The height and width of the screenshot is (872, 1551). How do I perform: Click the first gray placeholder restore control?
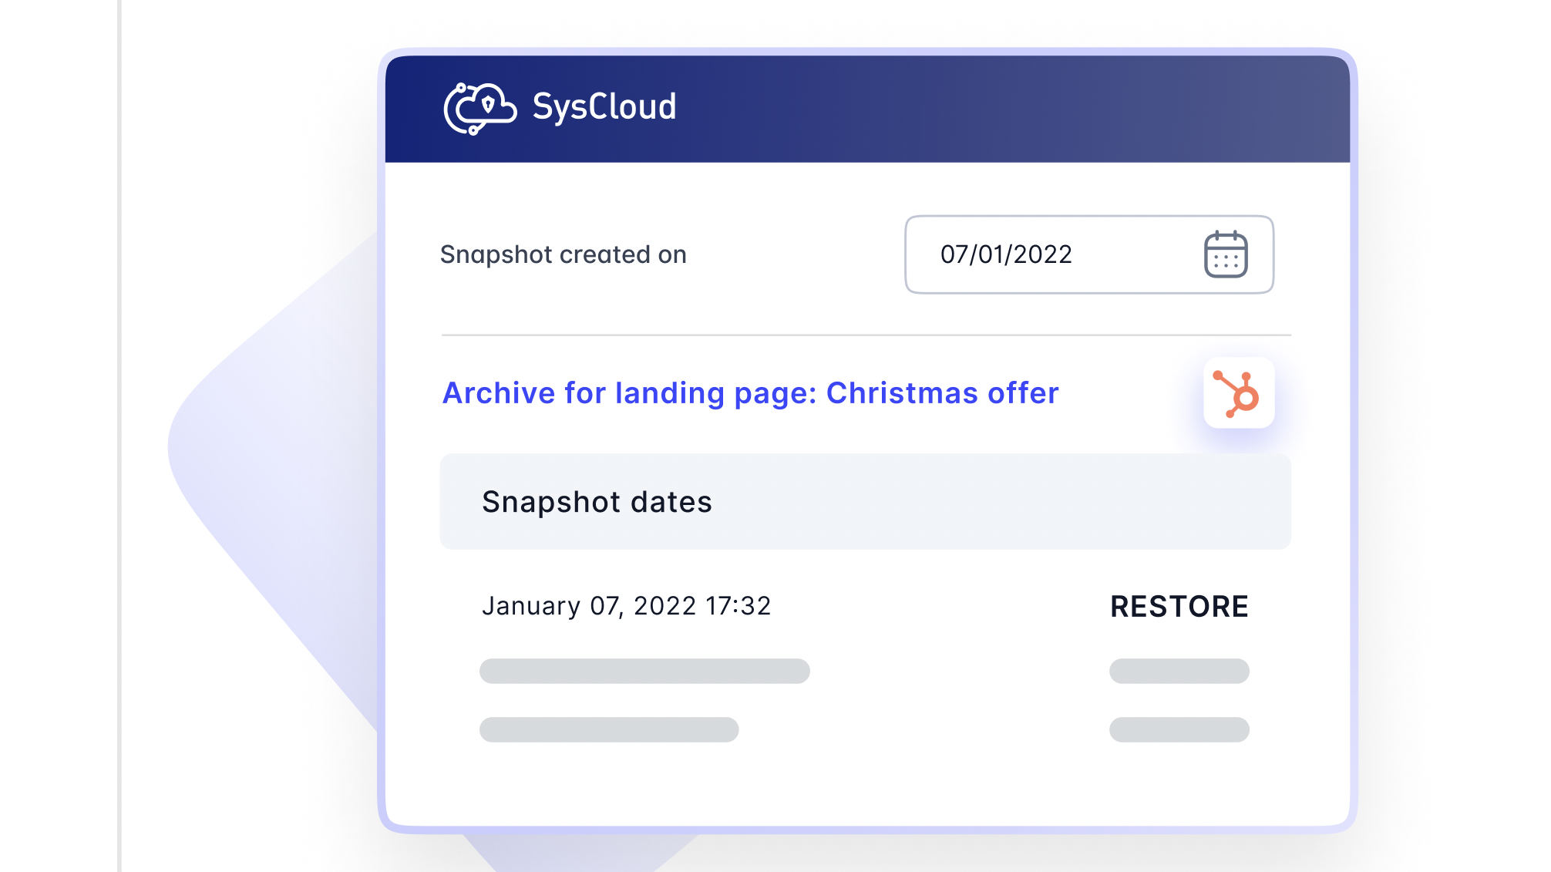pyautogui.click(x=1178, y=671)
